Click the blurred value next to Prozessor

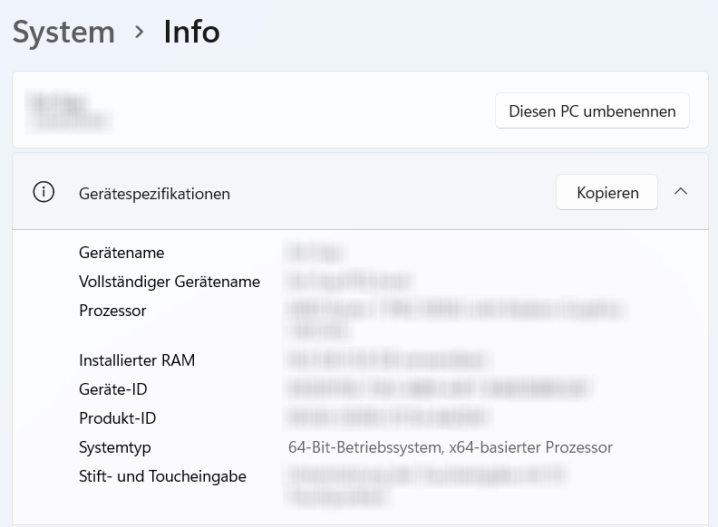(453, 319)
